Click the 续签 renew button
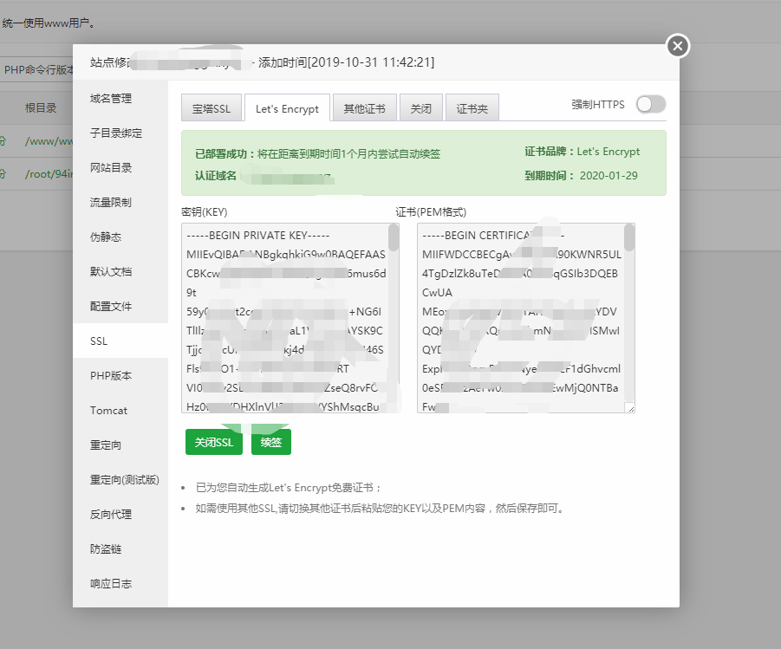Viewport: 781px width, 649px height. 271,442
